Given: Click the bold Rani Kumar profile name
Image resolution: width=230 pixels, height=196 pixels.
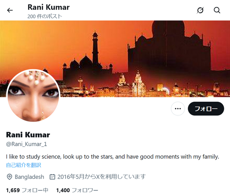Looking at the screenshot, I should 28,135.
